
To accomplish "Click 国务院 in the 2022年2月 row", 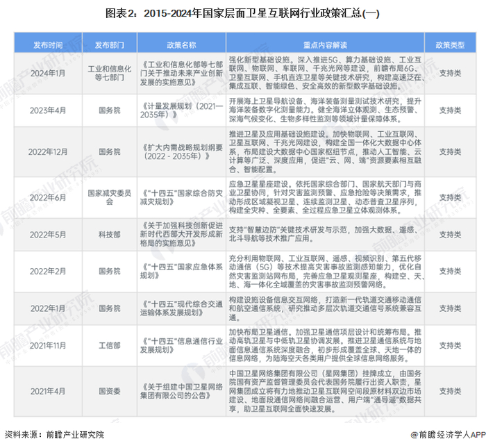I will coord(110,272).
